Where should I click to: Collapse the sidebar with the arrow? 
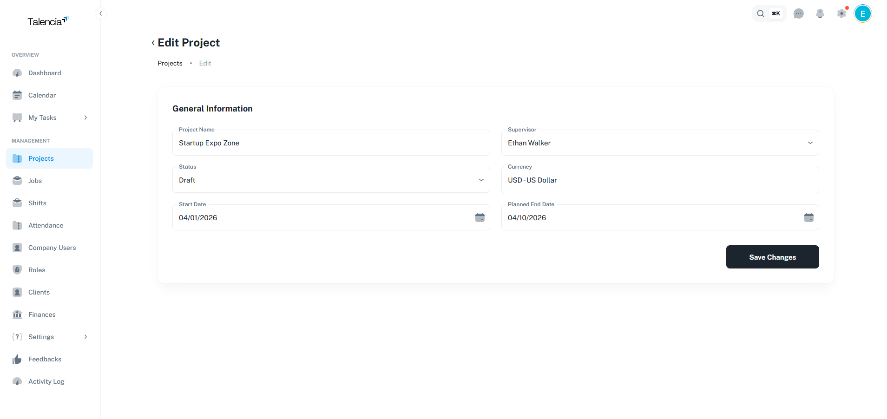tap(101, 13)
